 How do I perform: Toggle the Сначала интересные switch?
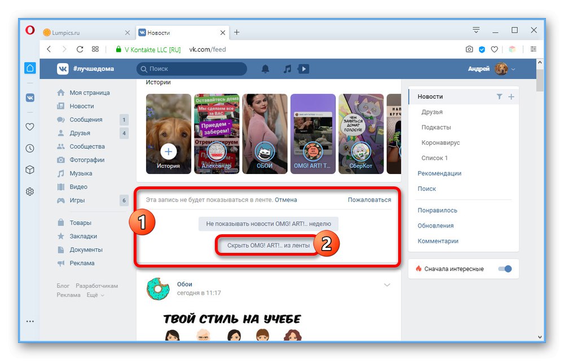coord(505,269)
